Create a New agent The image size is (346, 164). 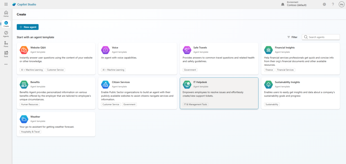tap(28, 27)
